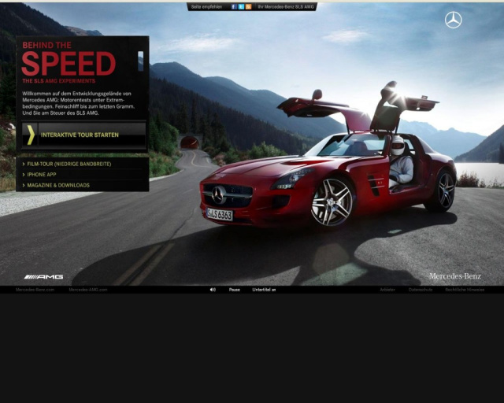504x403 pixels.
Task: Open 'Ihr Mercedes-Benz SLS AMG' menu
Action: 285,6
